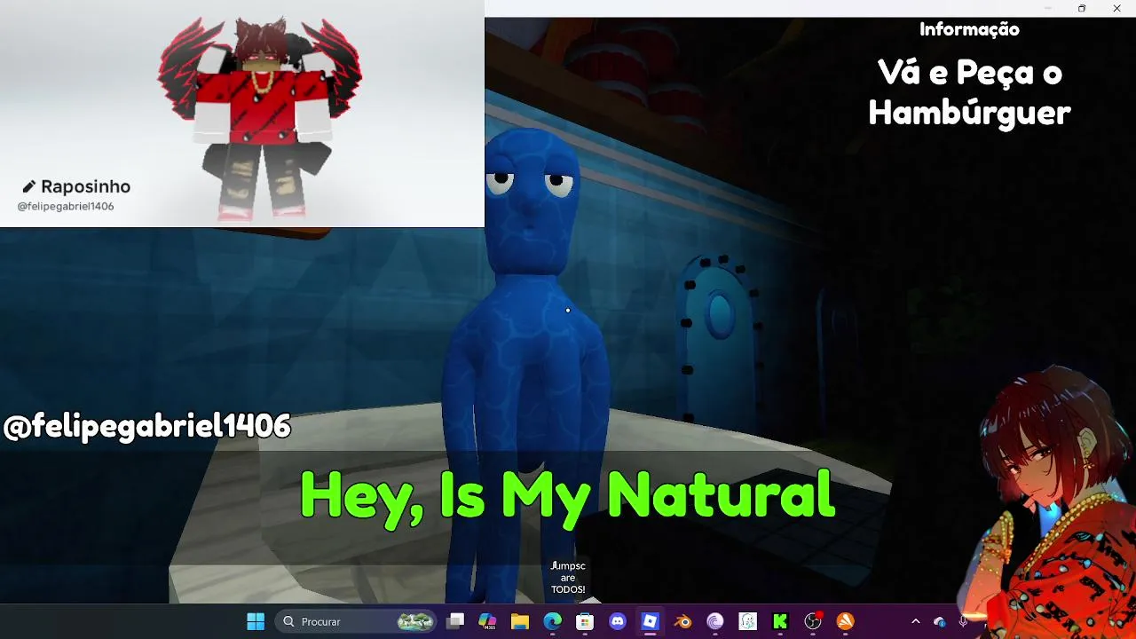Screen dimensions: 1136x639
Task: Open Microsoft Edge from the taskbar
Action: pos(552,621)
